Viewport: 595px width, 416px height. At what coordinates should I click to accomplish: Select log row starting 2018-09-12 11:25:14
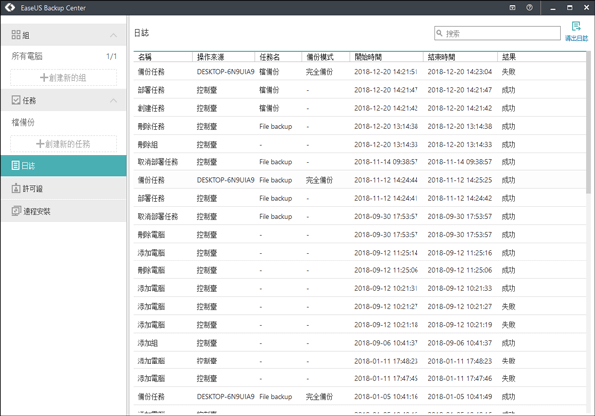click(360, 253)
